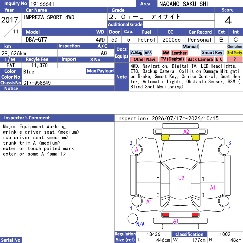243x243 pixels.
Task: Select the fuel value Petrol
Action: pyautogui.click(x=146, y=40)
